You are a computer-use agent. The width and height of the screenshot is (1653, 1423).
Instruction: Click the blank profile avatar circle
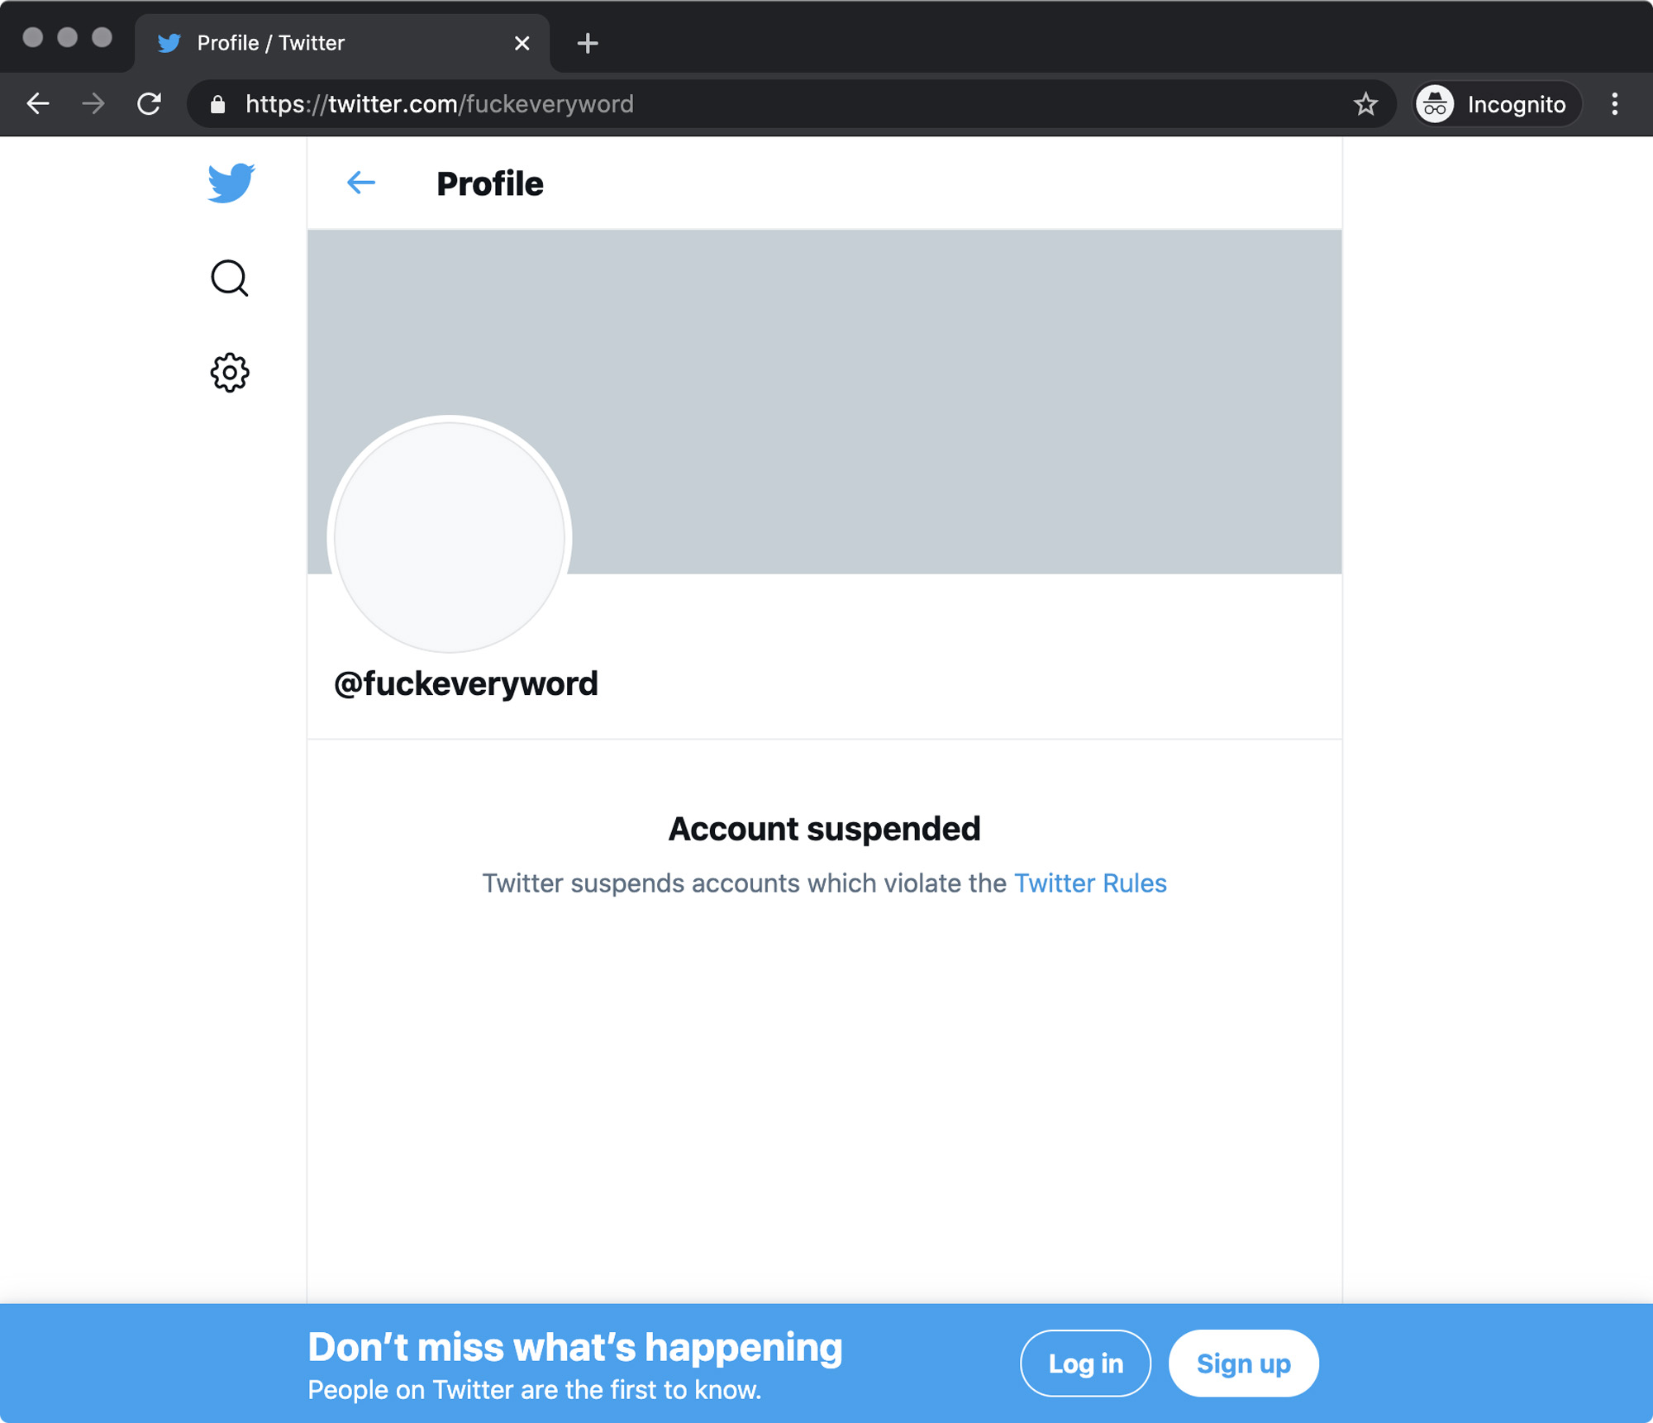[x=450, y=537]
